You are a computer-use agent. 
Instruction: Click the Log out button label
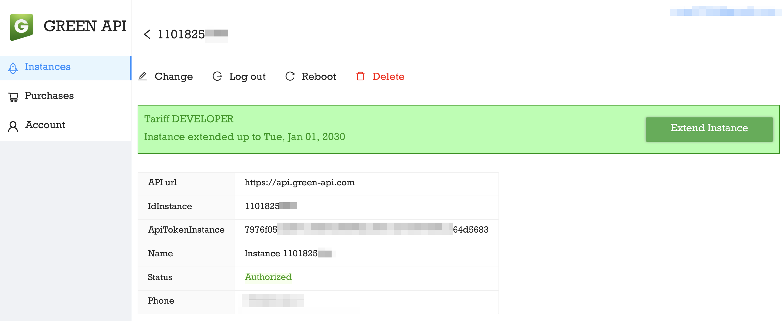[x=247, y=77]
